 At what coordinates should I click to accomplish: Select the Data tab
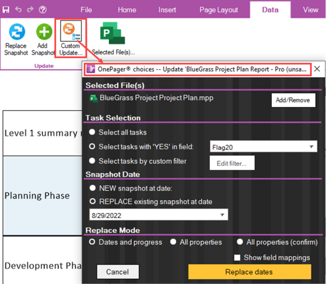(x=270, y=10)
